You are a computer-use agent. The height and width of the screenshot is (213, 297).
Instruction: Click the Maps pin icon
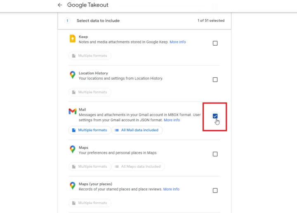[x=73, y=149]
